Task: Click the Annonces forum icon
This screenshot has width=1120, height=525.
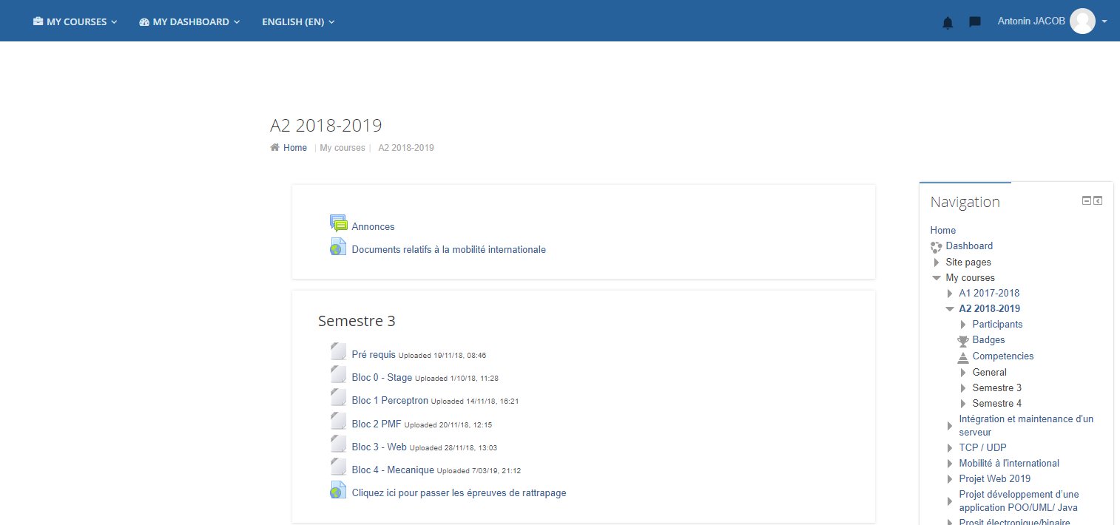Action: 338,222
